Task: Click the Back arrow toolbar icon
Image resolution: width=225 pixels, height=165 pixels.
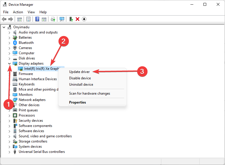Action: point(4,19)
